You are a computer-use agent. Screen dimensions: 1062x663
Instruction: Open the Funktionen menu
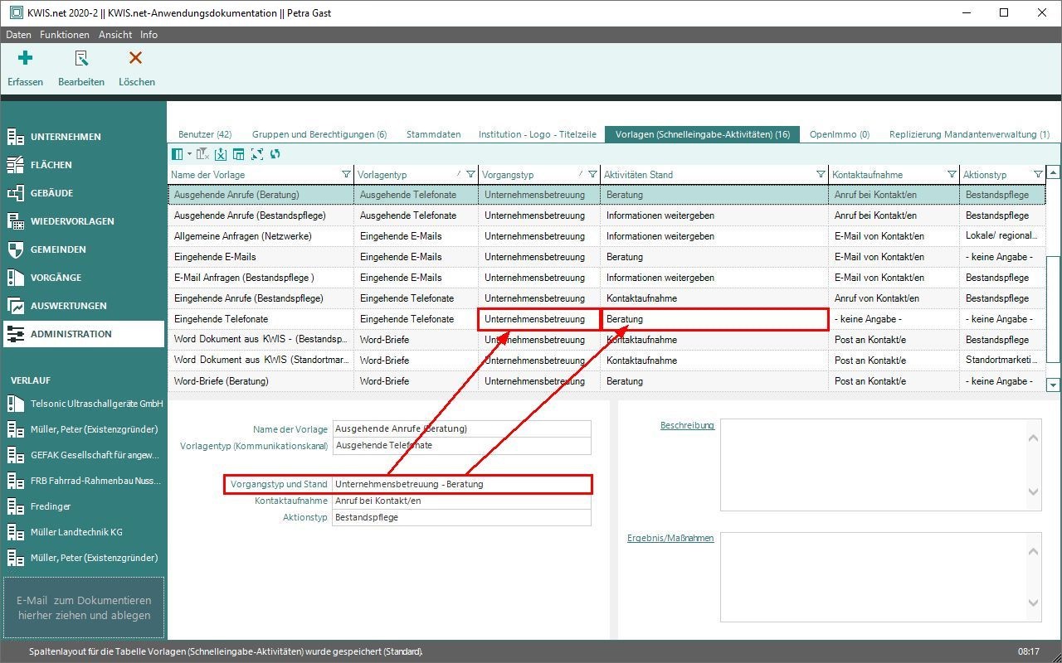click(x=65, y=35)
